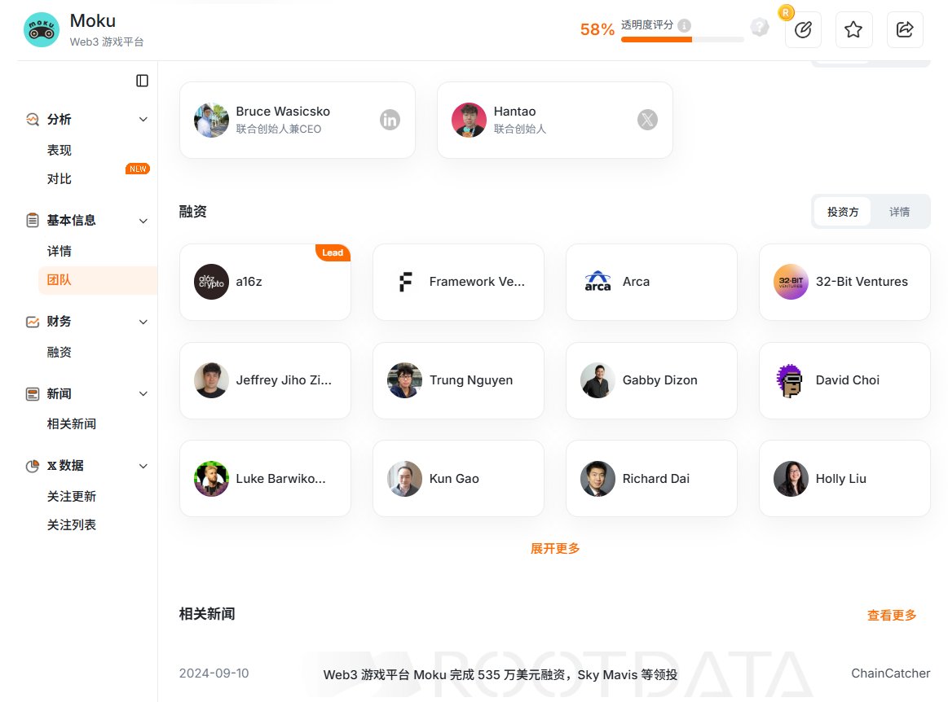Click the Arca logo
This screenshot has height=702, width=948.
598,282
